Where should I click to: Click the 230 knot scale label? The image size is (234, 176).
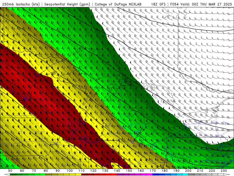click(224, 171)
